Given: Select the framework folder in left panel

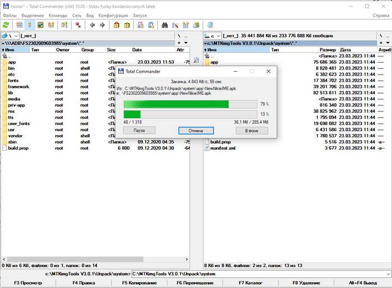Looking at the screenshot, I should coord(18,87).
